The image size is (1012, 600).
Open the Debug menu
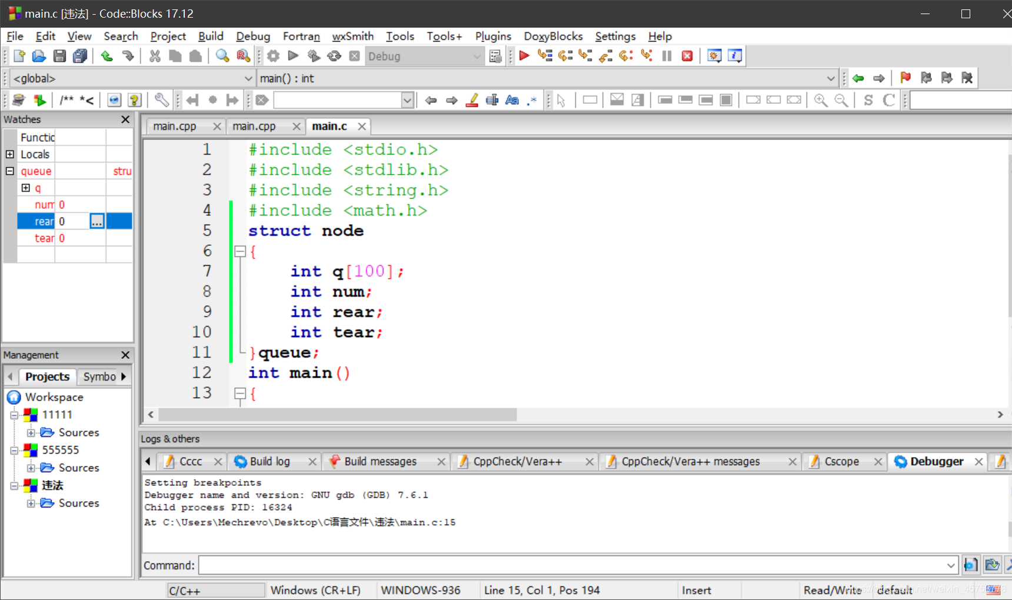point(253,36)
